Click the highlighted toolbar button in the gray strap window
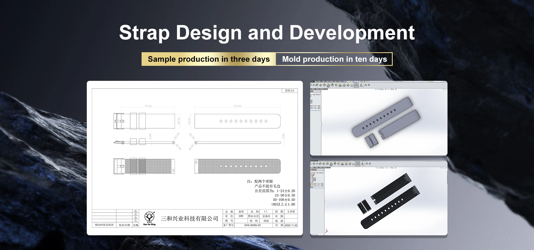Screen dimensions: 534x250 point(356,85)
